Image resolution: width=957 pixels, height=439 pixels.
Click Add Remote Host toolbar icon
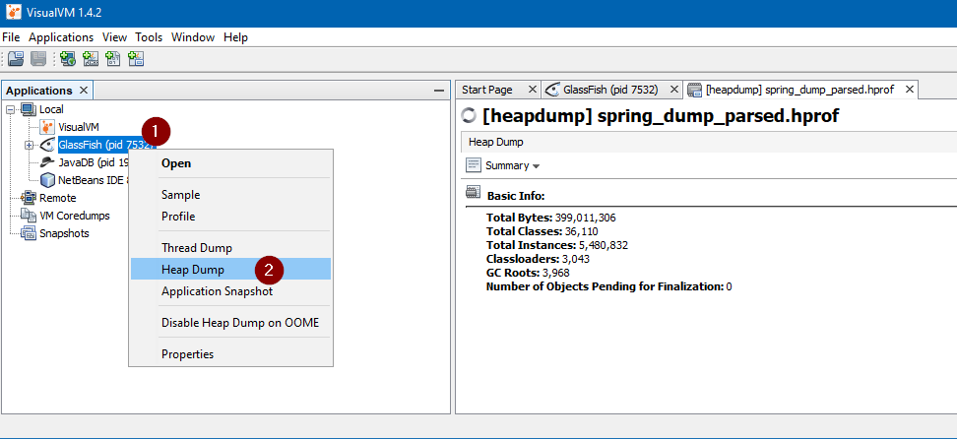pyautogui.click(x=68, y=59)
